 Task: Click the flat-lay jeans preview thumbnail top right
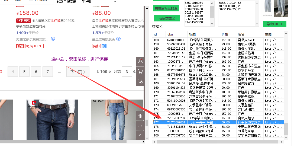pyautogui.click(x=267, y=8)
